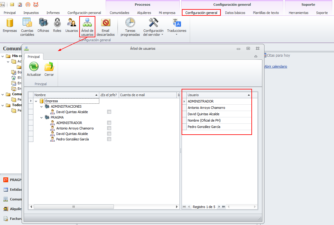This screenshot has height=225, width=334.
Task: Open the Roles ribbon icon
Action: coord(57,25)
